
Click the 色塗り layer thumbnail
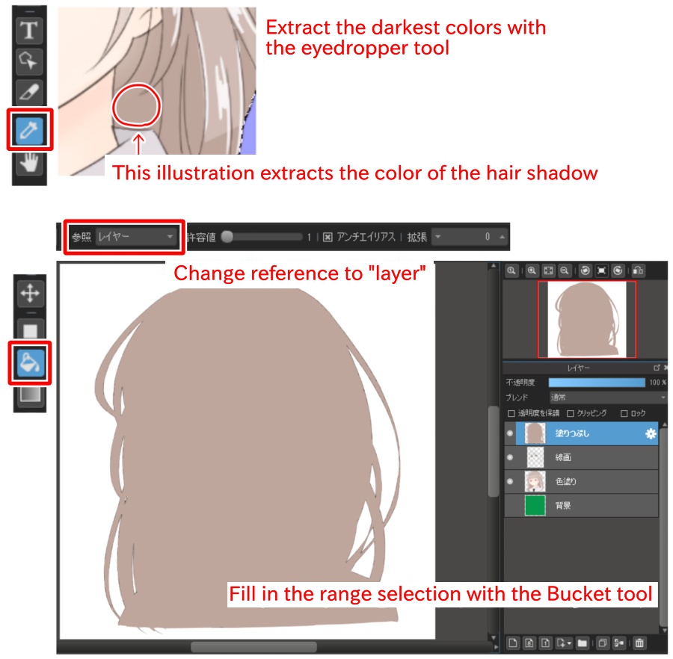(535, 481)
